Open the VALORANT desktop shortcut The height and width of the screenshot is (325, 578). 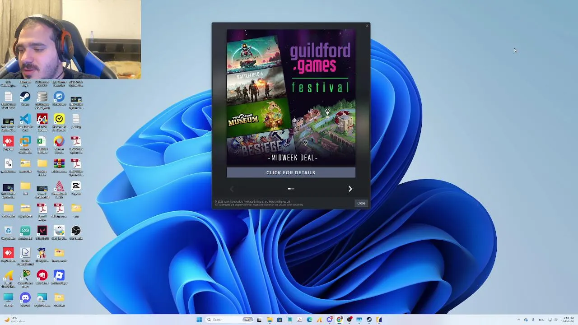42,232
